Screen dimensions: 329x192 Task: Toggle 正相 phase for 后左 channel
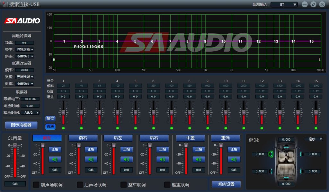pos(127,149)
